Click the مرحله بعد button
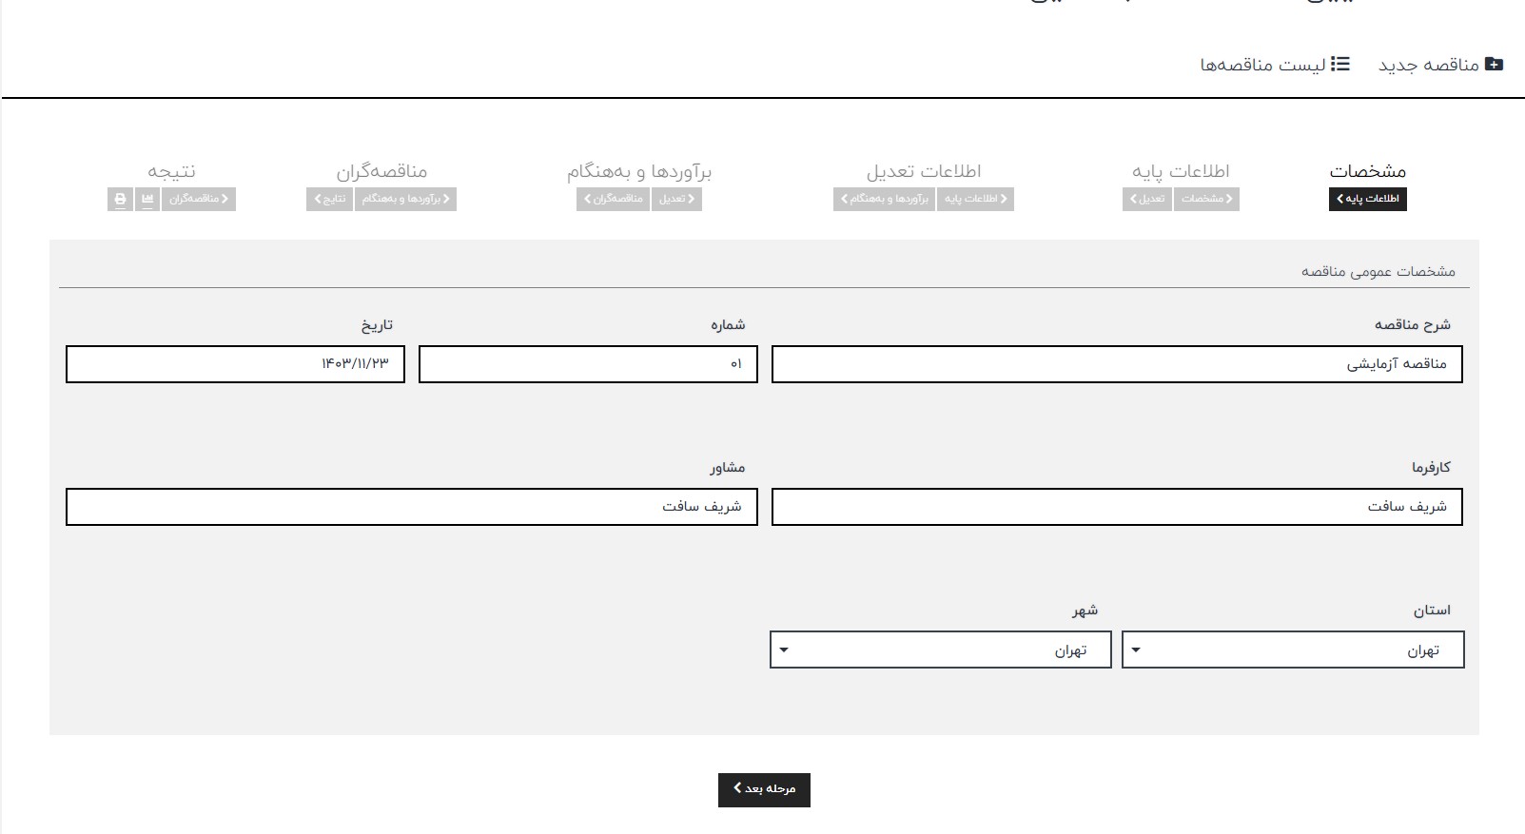Viewport: 1525px width, 834px height. click(x=764, y=789)
